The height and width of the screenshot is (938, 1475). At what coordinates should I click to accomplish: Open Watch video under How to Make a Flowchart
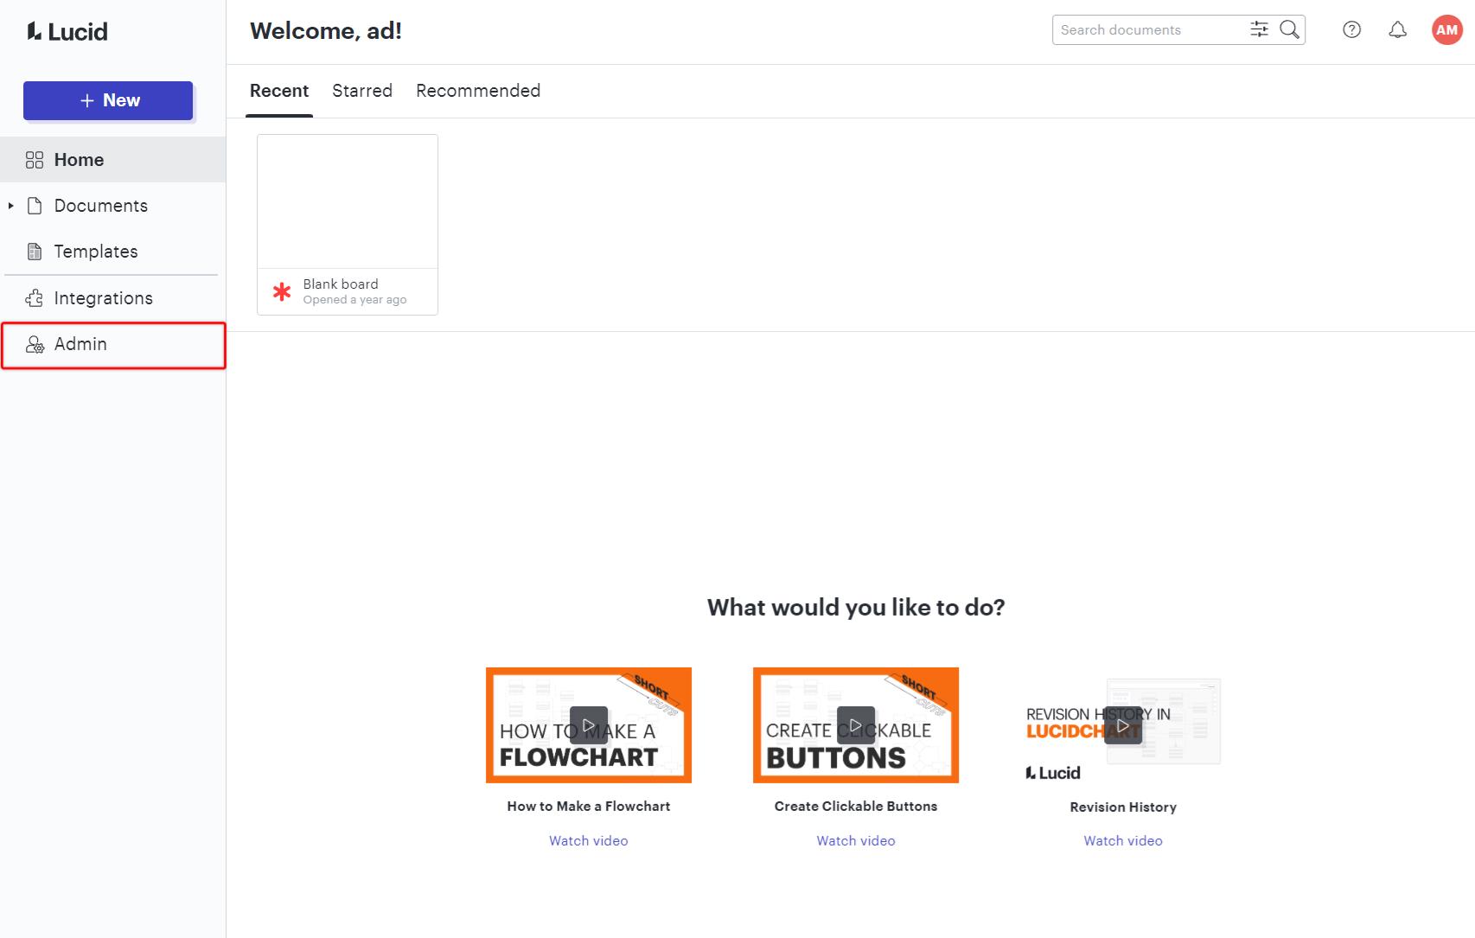coord(588,839)
